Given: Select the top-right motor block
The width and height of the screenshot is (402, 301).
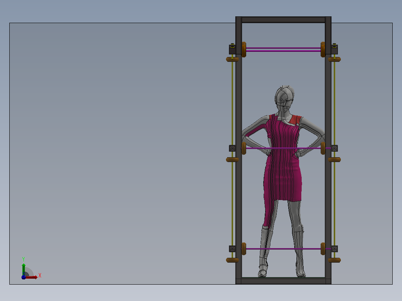Looking at the screenshot, I should (334, 49).
